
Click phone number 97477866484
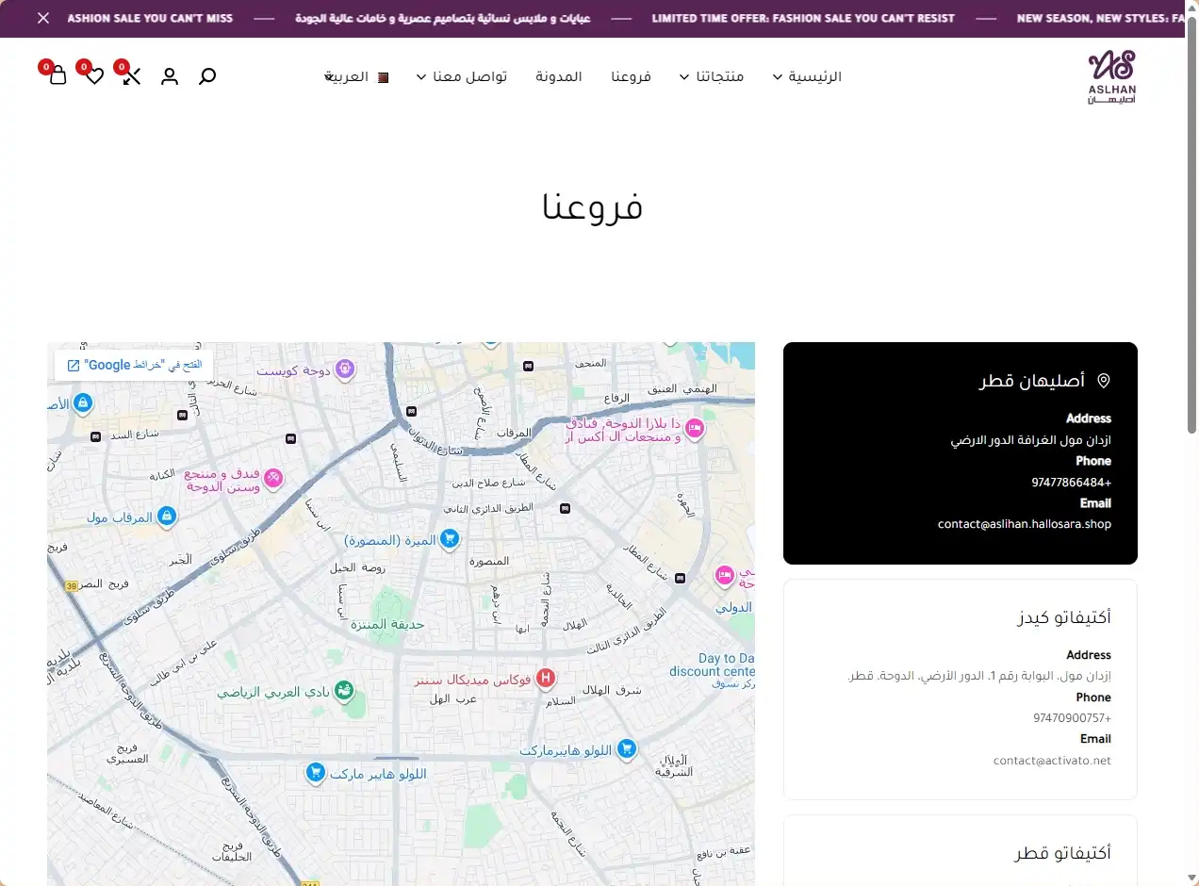[x=1072, y=483]
